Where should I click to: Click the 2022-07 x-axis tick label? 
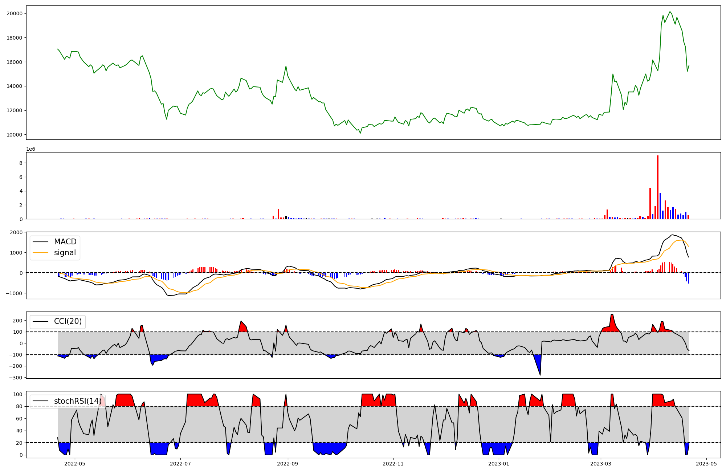coord(180,464)
